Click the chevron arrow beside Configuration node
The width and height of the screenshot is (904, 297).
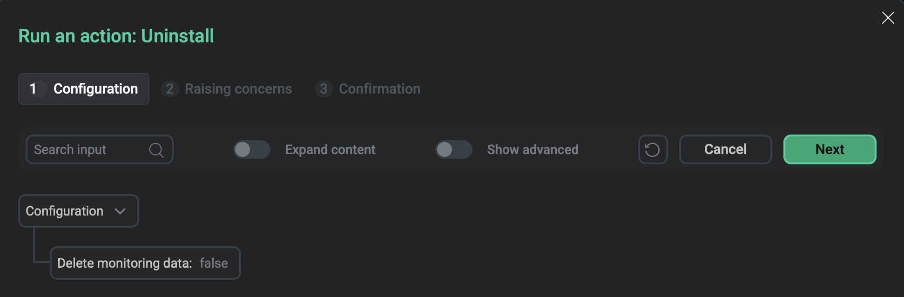click(x=120, y=211)
